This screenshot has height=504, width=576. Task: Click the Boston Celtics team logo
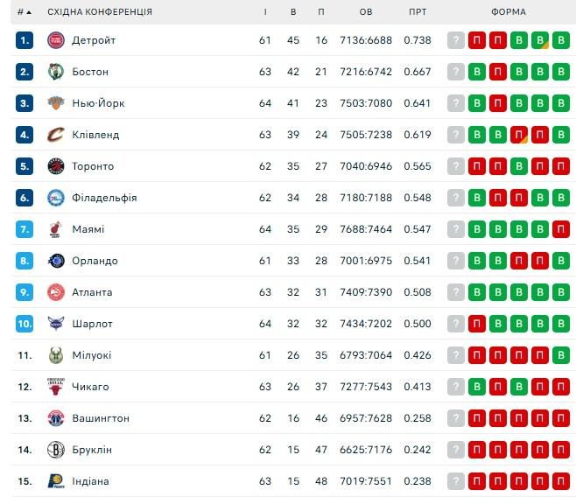pyautogui.click(x=56, y=72)
